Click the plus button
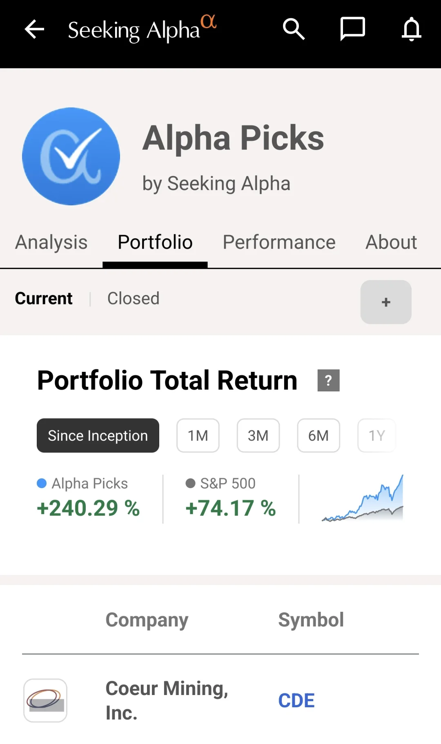The height and width of the screenshot is (744, 441). (386, 302)
